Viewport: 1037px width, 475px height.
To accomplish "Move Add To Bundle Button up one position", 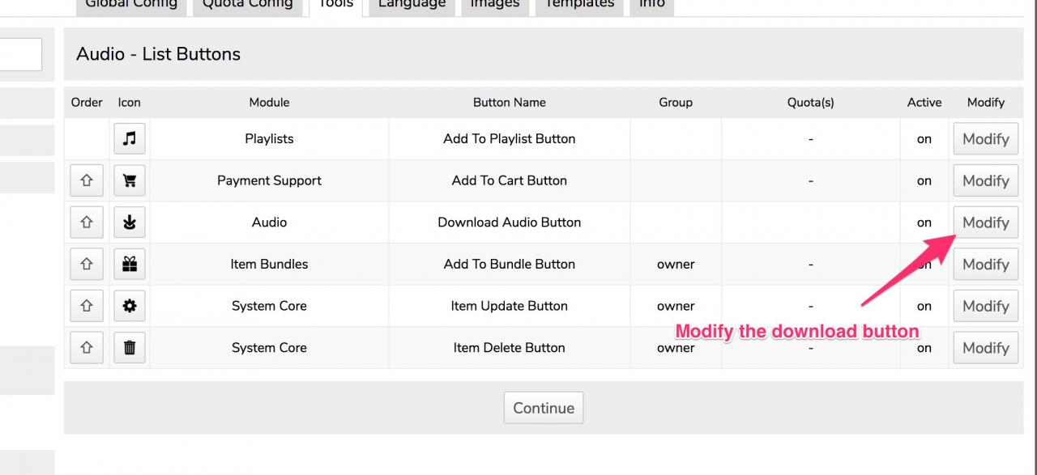I will (x=87, y=265).
